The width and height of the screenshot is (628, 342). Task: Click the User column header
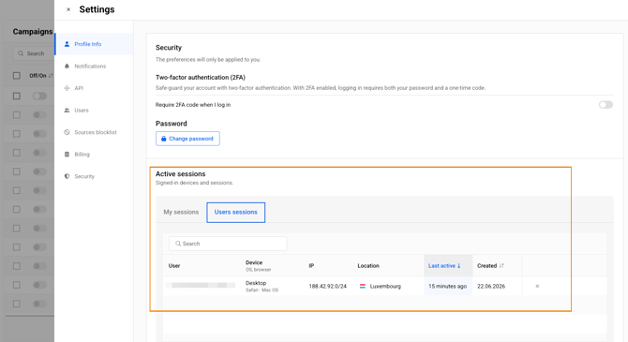(x=174, y=265)
